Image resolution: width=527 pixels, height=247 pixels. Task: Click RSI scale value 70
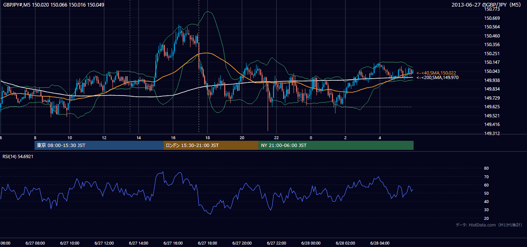(x=486, y=177)
